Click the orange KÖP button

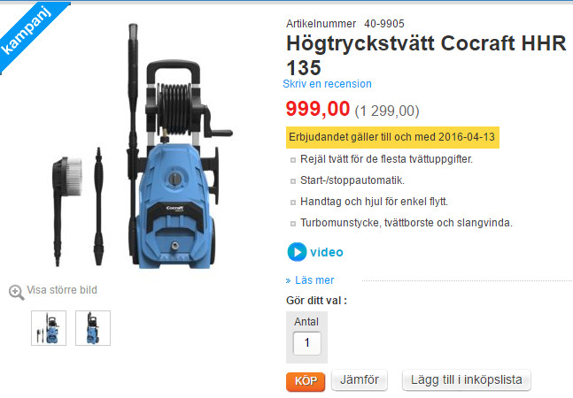coord(306,381)
